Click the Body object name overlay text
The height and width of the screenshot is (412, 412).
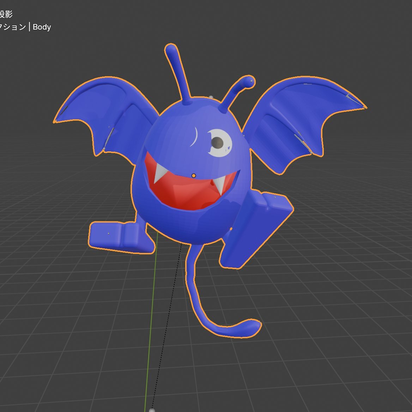(42, 27)
